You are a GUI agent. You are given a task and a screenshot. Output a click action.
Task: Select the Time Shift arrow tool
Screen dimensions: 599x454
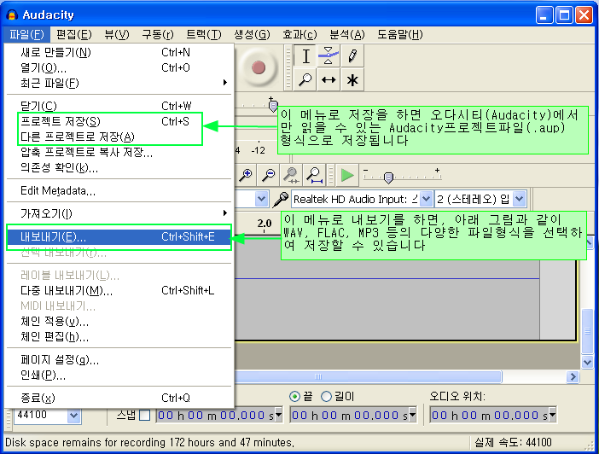329,79
